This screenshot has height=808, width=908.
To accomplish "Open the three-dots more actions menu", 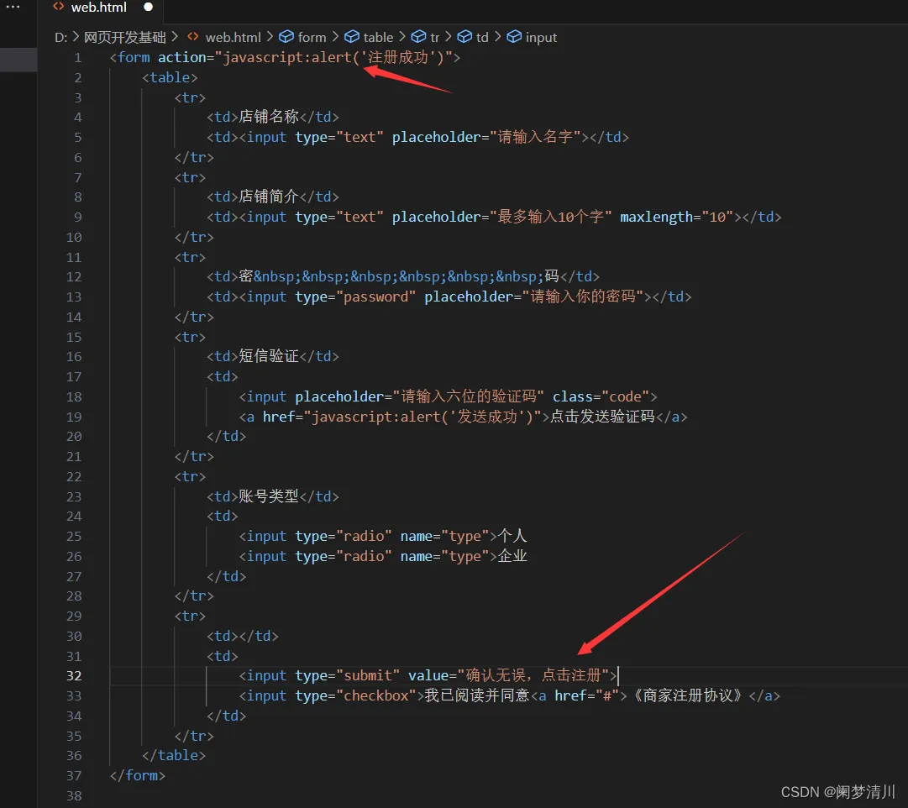I will (13, 7).
